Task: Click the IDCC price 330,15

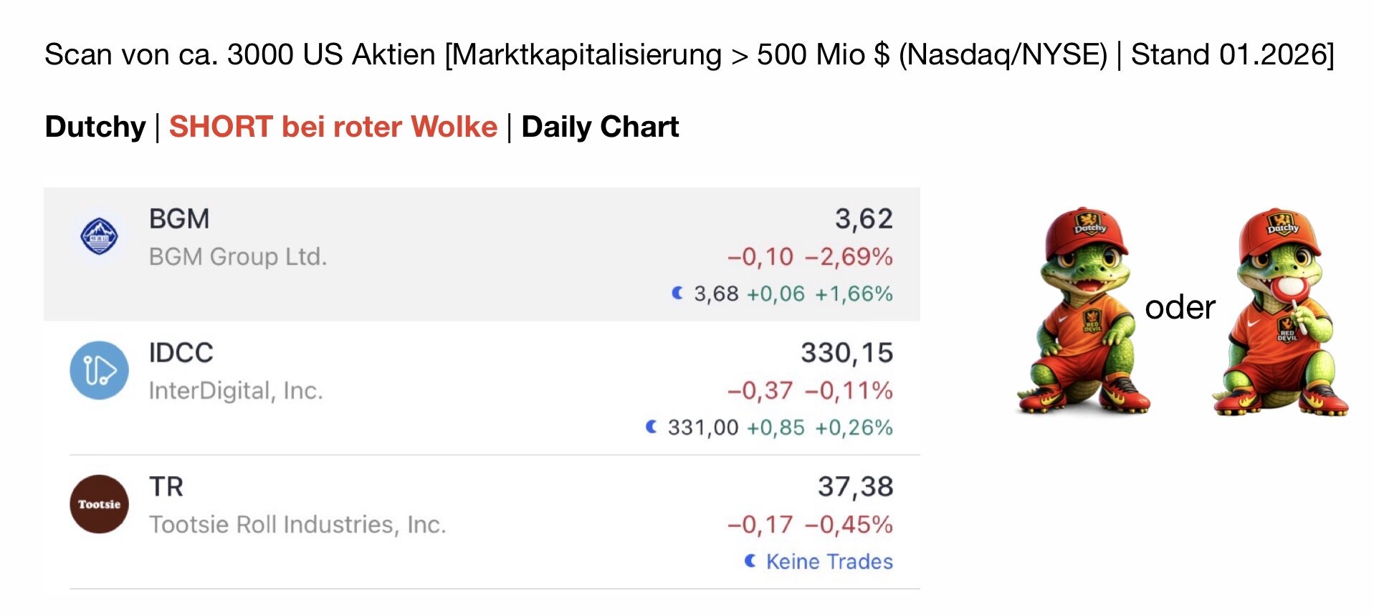Action: (846, 352)
